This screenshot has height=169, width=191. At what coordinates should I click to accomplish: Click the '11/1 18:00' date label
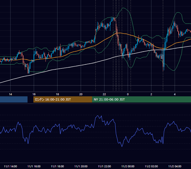(57, 166)
